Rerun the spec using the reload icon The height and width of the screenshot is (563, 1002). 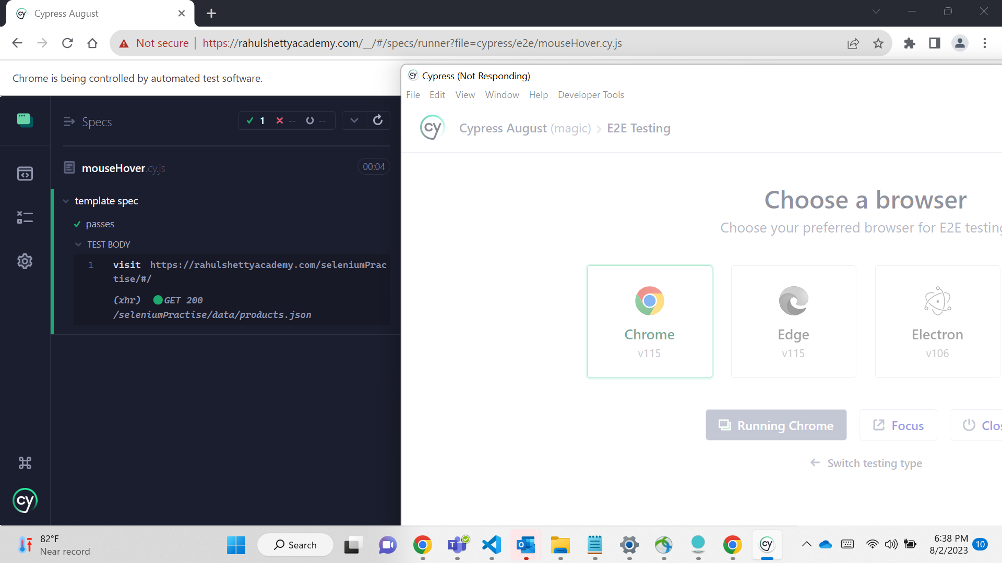[x=378, y=120]
